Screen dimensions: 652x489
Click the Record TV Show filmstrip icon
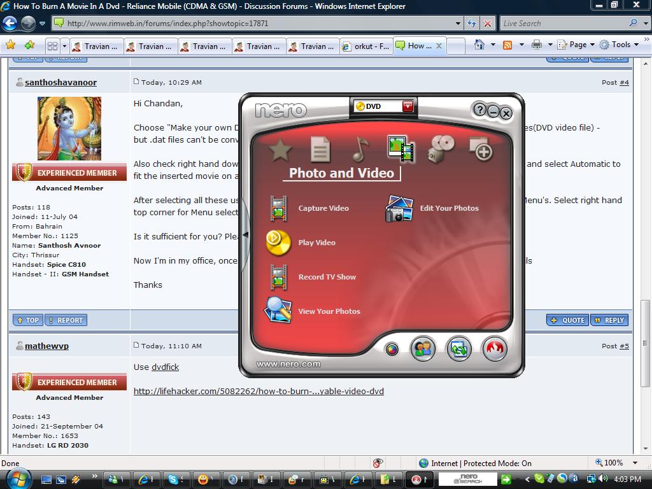[x=279, y=277]
